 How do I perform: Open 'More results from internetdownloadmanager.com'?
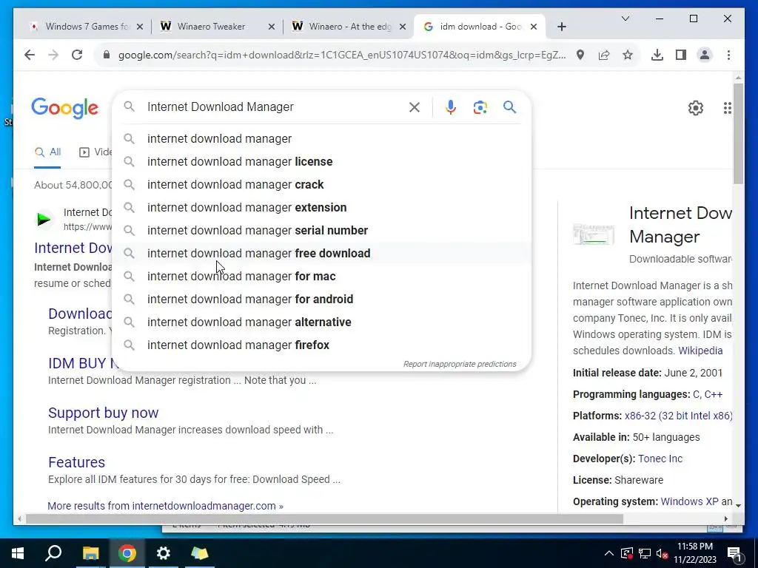coord(165,506)
